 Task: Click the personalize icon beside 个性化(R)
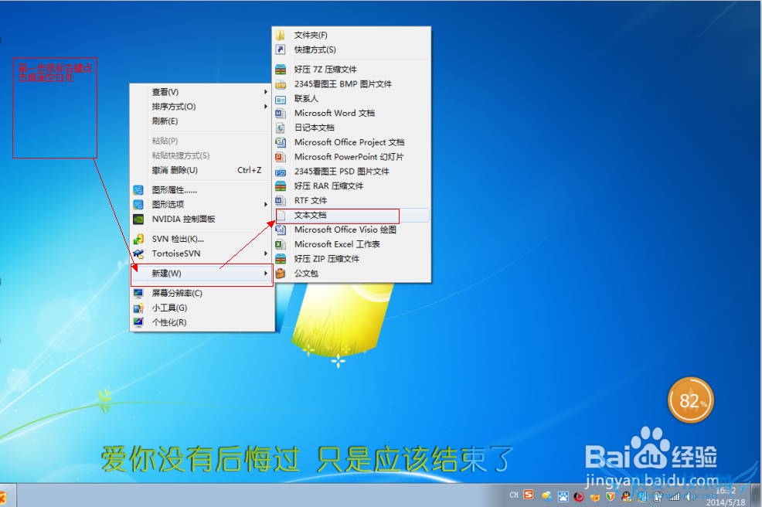pos(138,322)
